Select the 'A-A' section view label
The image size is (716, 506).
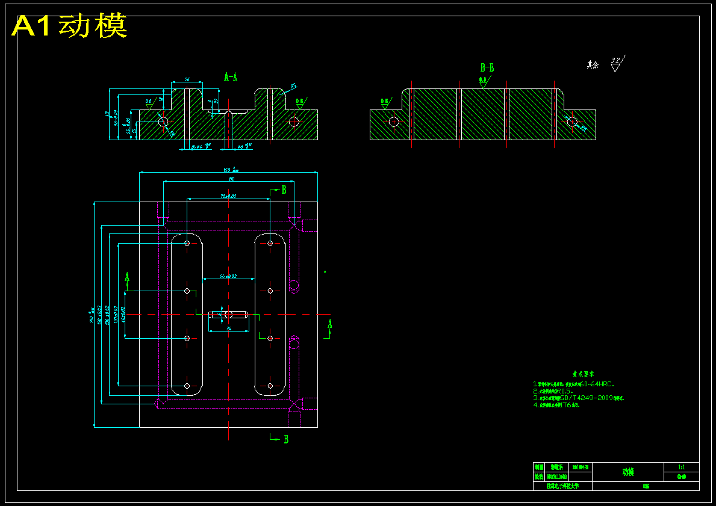coord(231,76)
